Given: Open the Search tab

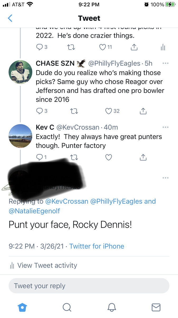Looking at the screenshot, I should [67, 307].
